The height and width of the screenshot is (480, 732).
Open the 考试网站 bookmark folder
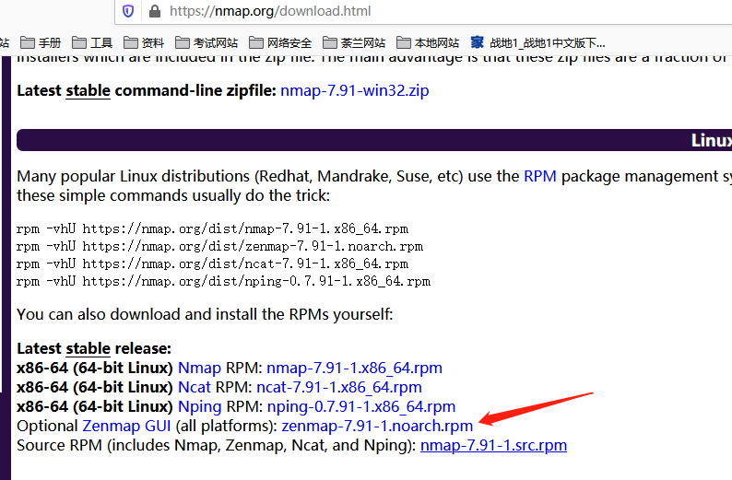[207, 43]
